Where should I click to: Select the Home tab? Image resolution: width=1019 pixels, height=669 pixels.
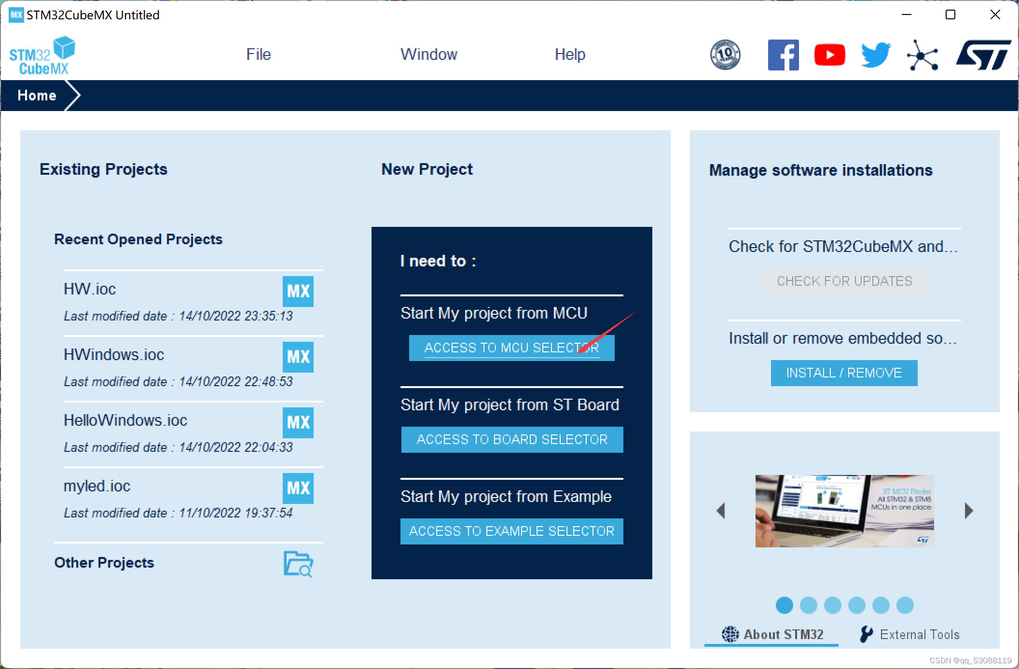37,95
